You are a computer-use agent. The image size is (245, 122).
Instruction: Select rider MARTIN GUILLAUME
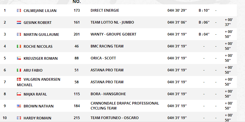pos(41,35)
